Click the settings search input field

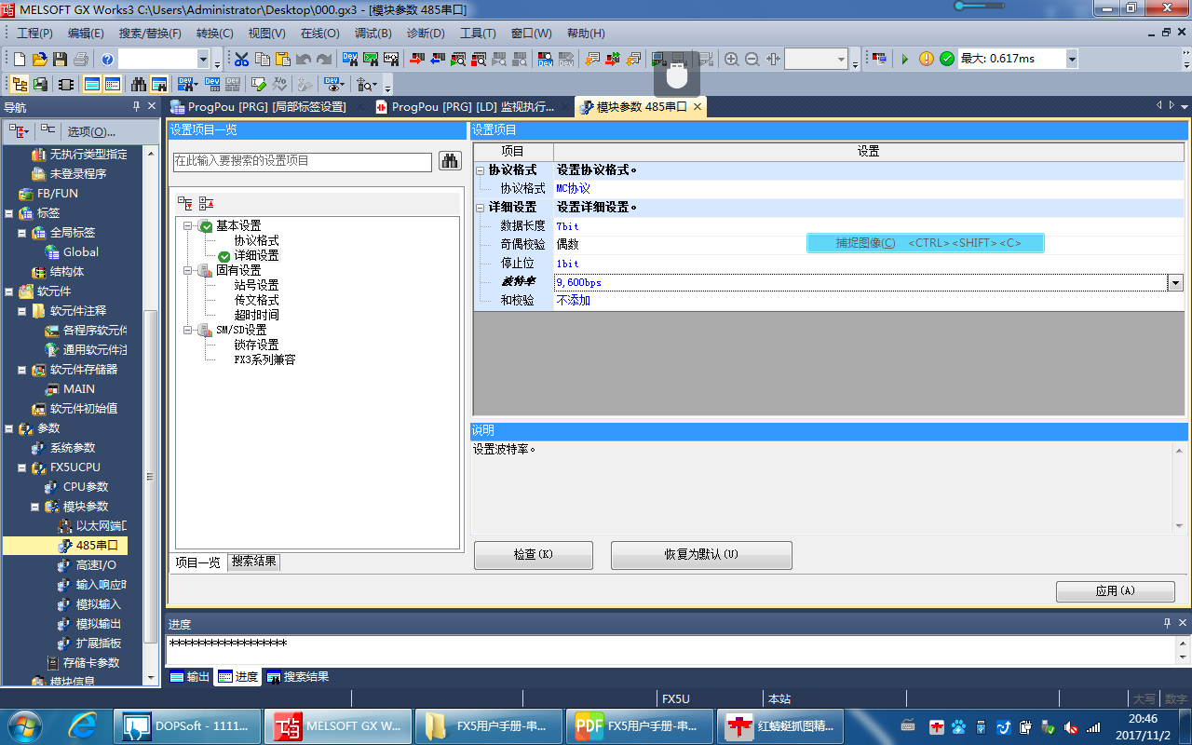coord(302,161)
